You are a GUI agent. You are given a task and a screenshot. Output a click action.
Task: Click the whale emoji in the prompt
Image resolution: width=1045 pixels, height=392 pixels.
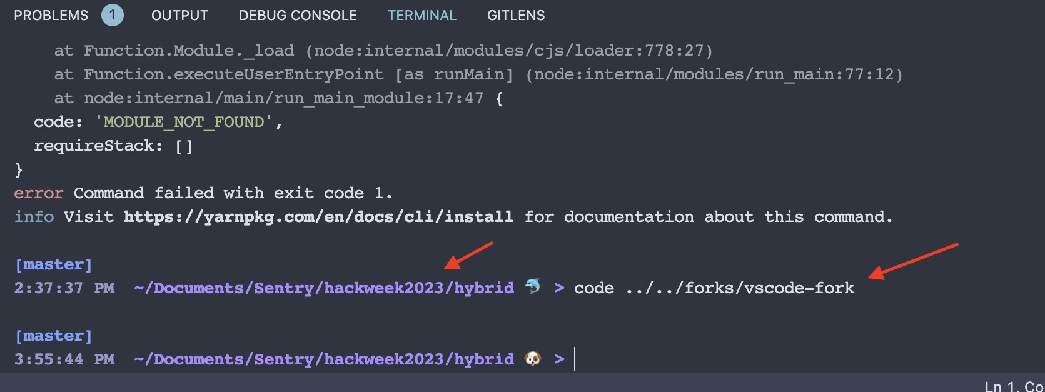[532, 287]
